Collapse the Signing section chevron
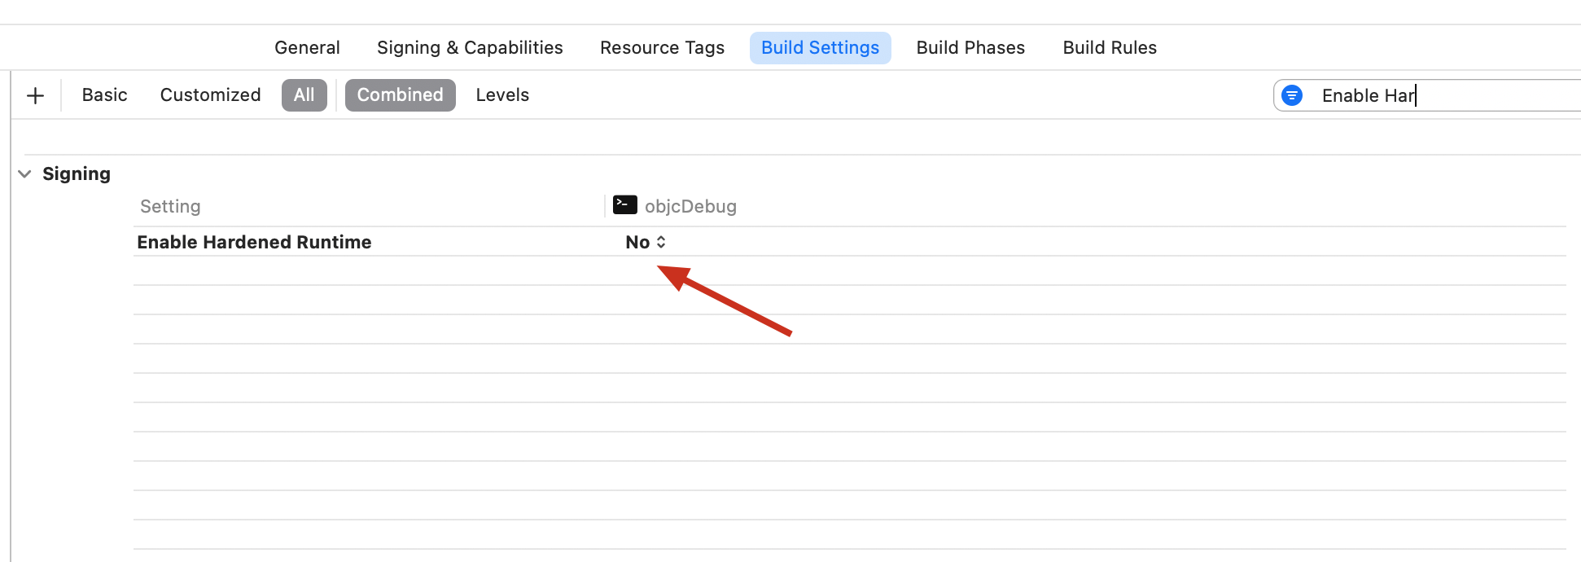This screenshot has width=1581, height=562. 24,173
